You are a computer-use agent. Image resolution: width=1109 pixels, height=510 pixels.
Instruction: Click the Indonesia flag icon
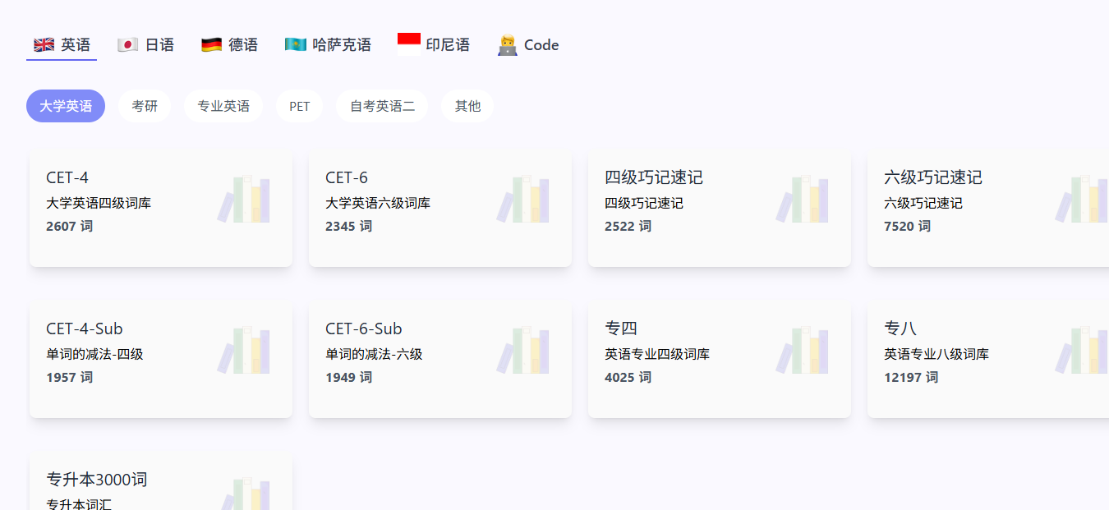pyautogui.click(x=409, y=45)
